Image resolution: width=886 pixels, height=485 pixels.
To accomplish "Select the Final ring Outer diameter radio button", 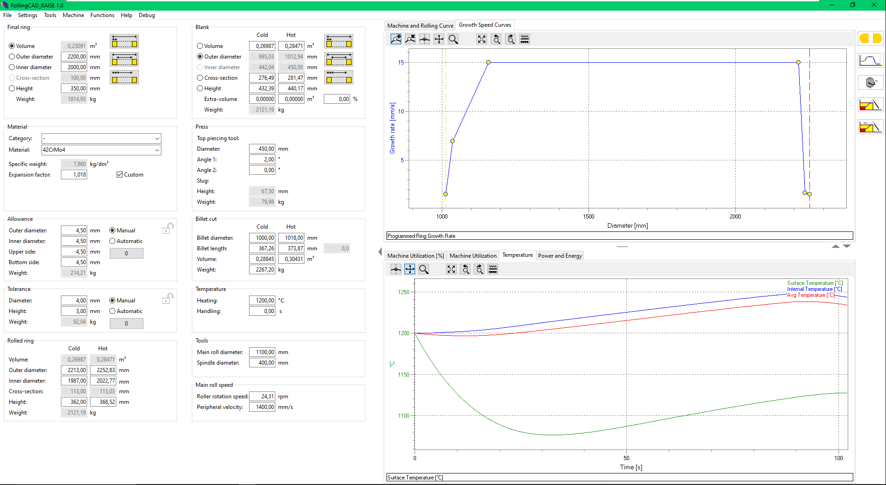I will 12,57.
